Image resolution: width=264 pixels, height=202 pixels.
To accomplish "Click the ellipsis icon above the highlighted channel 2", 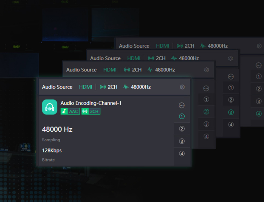I will (x=206, y=88).
